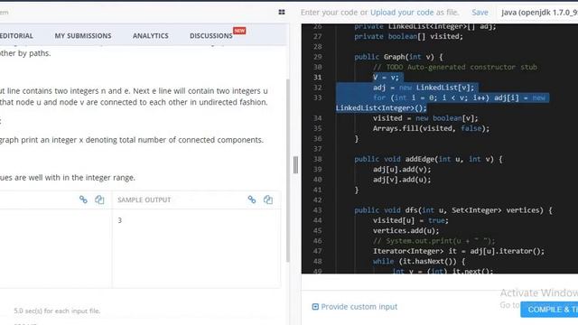Click line number 38 in gutter
This screenshot has height=325, width=578.
[x=317, y=159]
